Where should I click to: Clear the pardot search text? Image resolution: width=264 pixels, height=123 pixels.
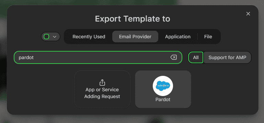pos(174,57)
